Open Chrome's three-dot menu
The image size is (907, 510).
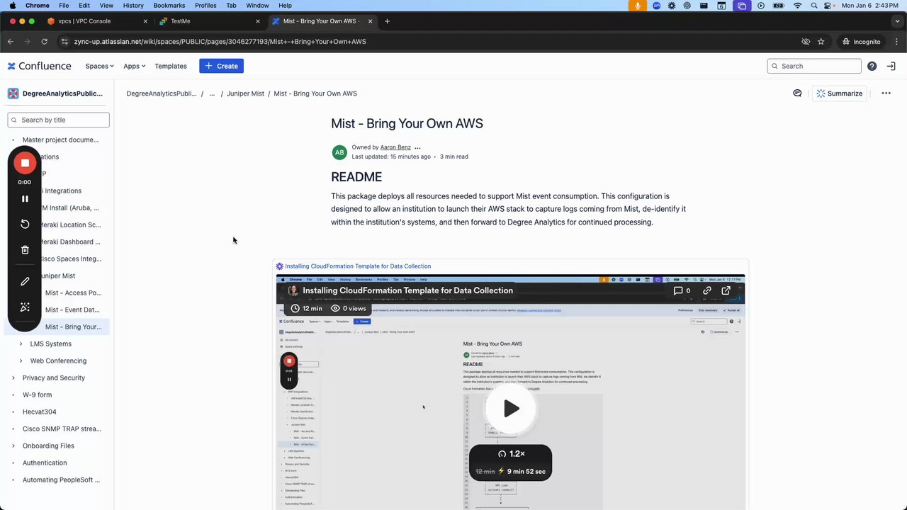[x=896, y=42]
